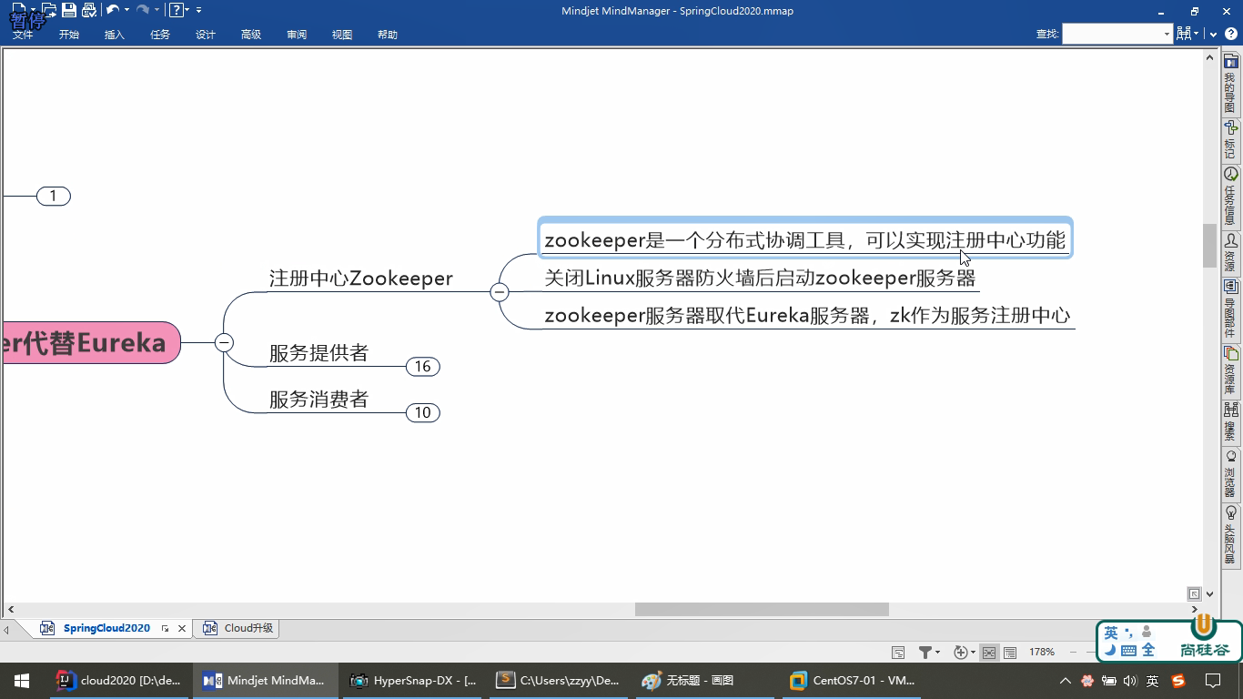Show hidden tray icons chevron
The height and width of the screenshot is (699, 1243).
(x=1065, y=680)
